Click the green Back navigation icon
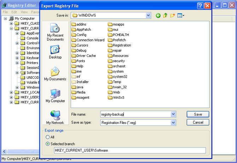The height and width of the screenshot is (163, 237). pyautogui.click(x=158, y=16)
